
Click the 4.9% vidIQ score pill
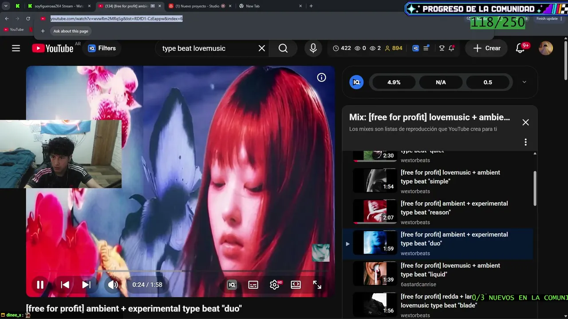[x=394, y=82]
